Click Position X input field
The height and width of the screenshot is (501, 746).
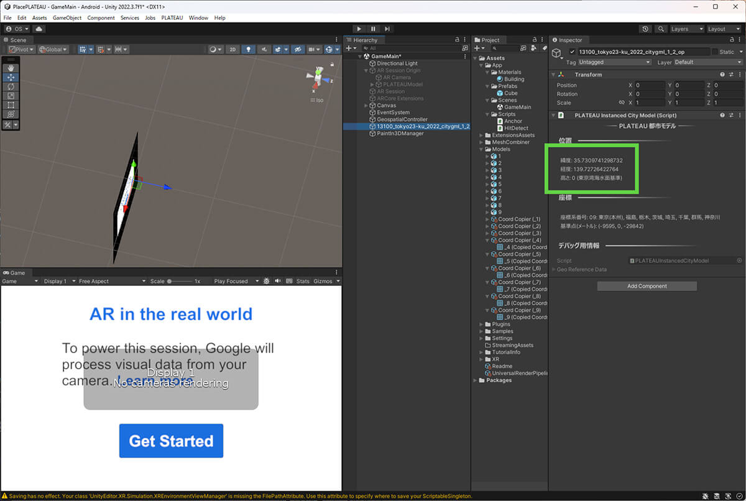(x=649, y=85)
